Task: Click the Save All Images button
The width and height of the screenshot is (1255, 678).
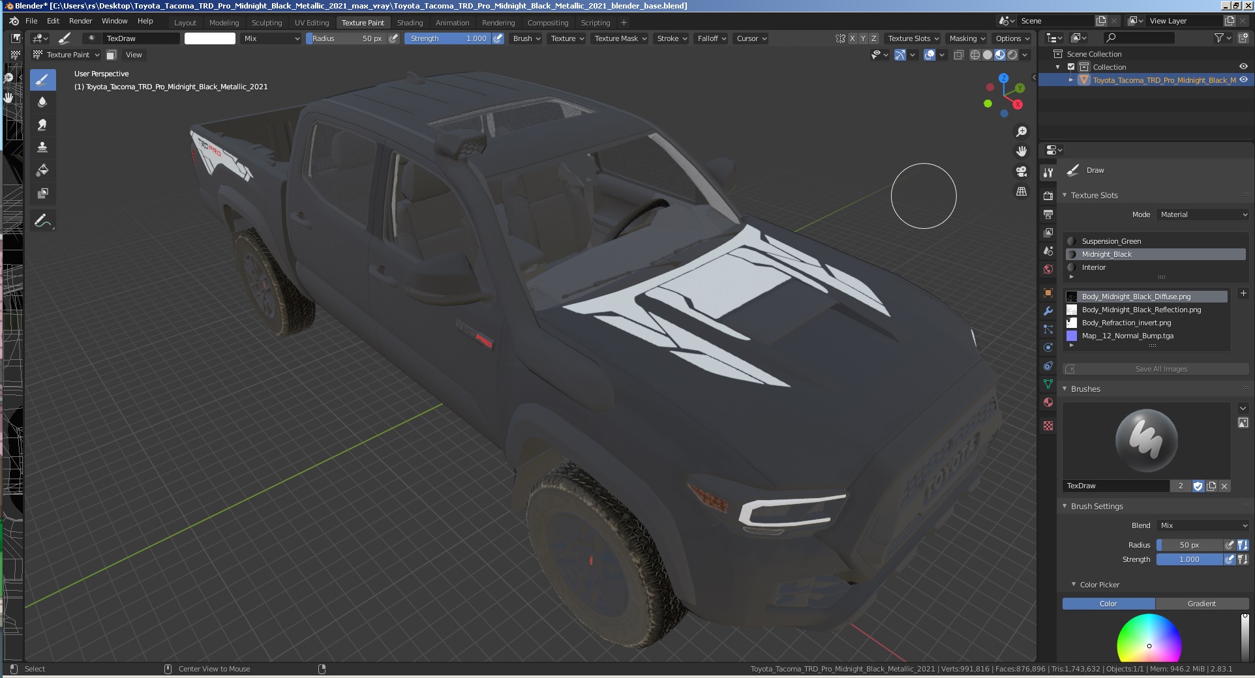Action: (x=1155, y=369)
